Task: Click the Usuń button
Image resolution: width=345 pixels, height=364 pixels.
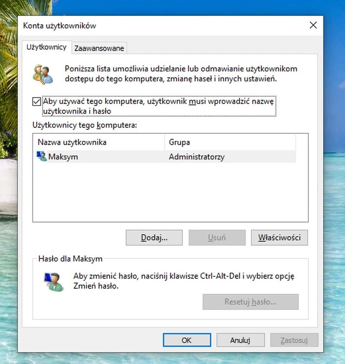Action: pos(217,237)
